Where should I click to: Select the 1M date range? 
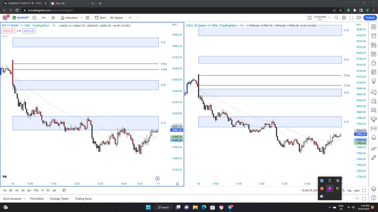pyautogui.click(x=17, y=190)
